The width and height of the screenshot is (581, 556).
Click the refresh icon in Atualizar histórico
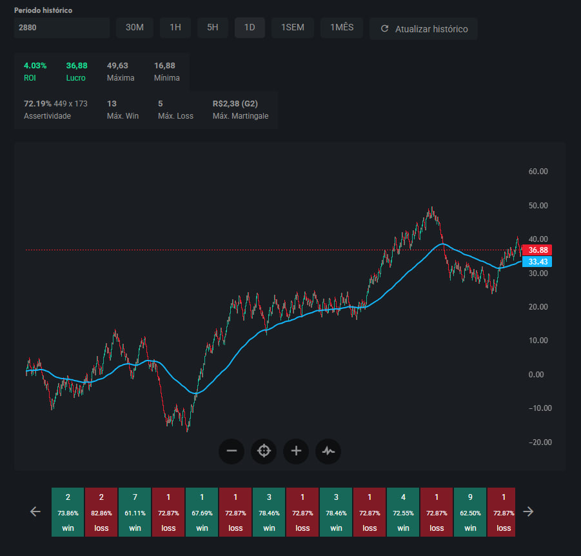point(385,29)
